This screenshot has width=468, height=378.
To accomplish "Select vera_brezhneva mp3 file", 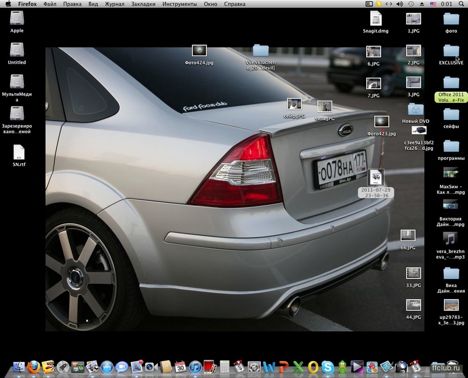I will click(450, 239).
